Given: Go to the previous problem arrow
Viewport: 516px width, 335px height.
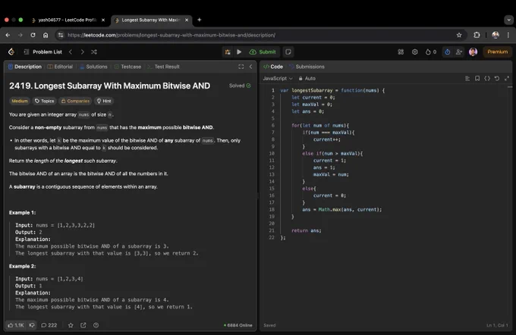Looking at the screenshot, I should (x=71, y=52).
